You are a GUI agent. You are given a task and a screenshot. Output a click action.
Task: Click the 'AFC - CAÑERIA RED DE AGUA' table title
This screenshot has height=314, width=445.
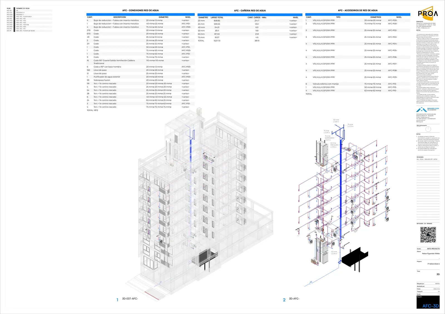[x=250, y=11]
